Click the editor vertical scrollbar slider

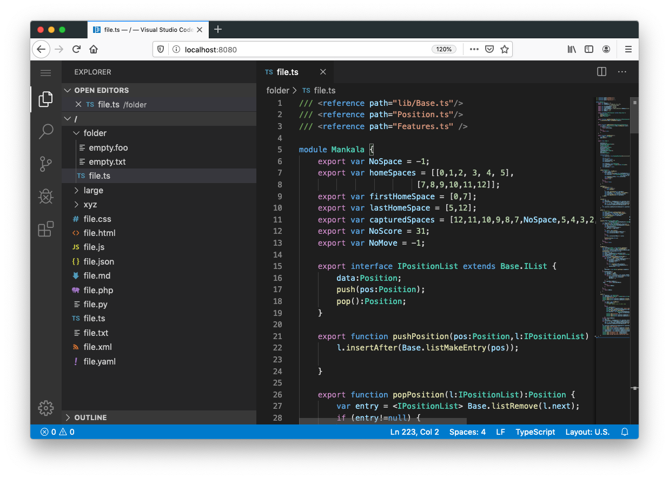click(x=635, y=115)
